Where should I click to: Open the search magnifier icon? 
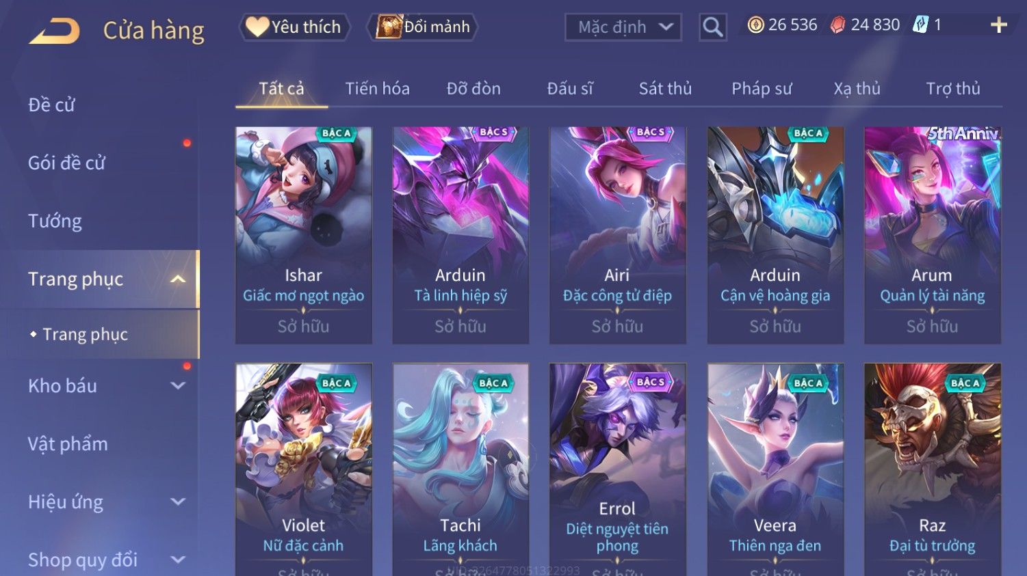click(x=712, y=27)
